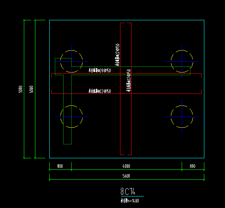This screenshot has height=208, width=225.
Task: Select the upper-right yellow dashed pile circle
Action: coord(182,61)
